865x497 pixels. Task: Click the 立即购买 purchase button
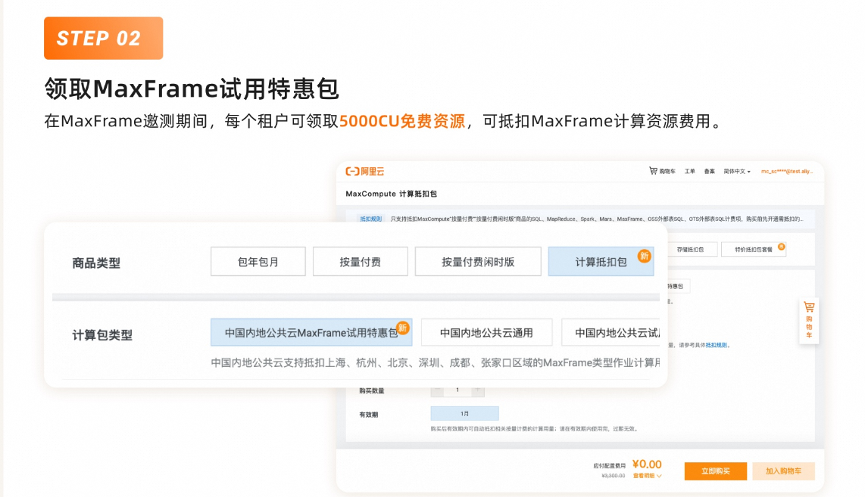[x=714, y=471]
